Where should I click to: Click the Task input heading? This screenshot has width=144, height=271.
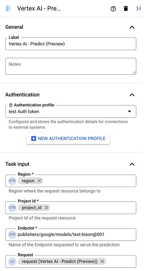coord(17,164)
